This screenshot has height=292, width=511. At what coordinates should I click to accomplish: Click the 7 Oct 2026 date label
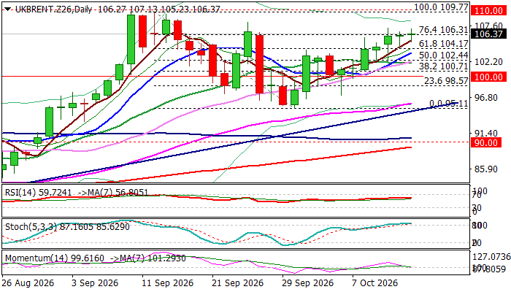(x=374, y=283)
